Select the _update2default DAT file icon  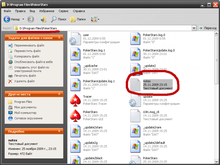point(135,146)
